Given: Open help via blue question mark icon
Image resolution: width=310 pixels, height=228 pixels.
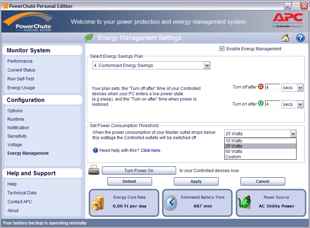Looking at the screenshot, I should [x=300, y=38].
